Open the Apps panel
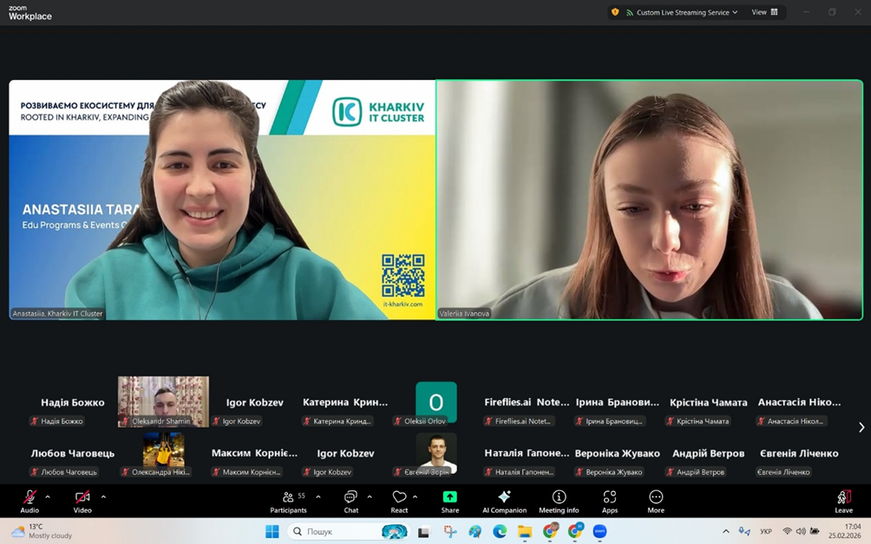 610,501
